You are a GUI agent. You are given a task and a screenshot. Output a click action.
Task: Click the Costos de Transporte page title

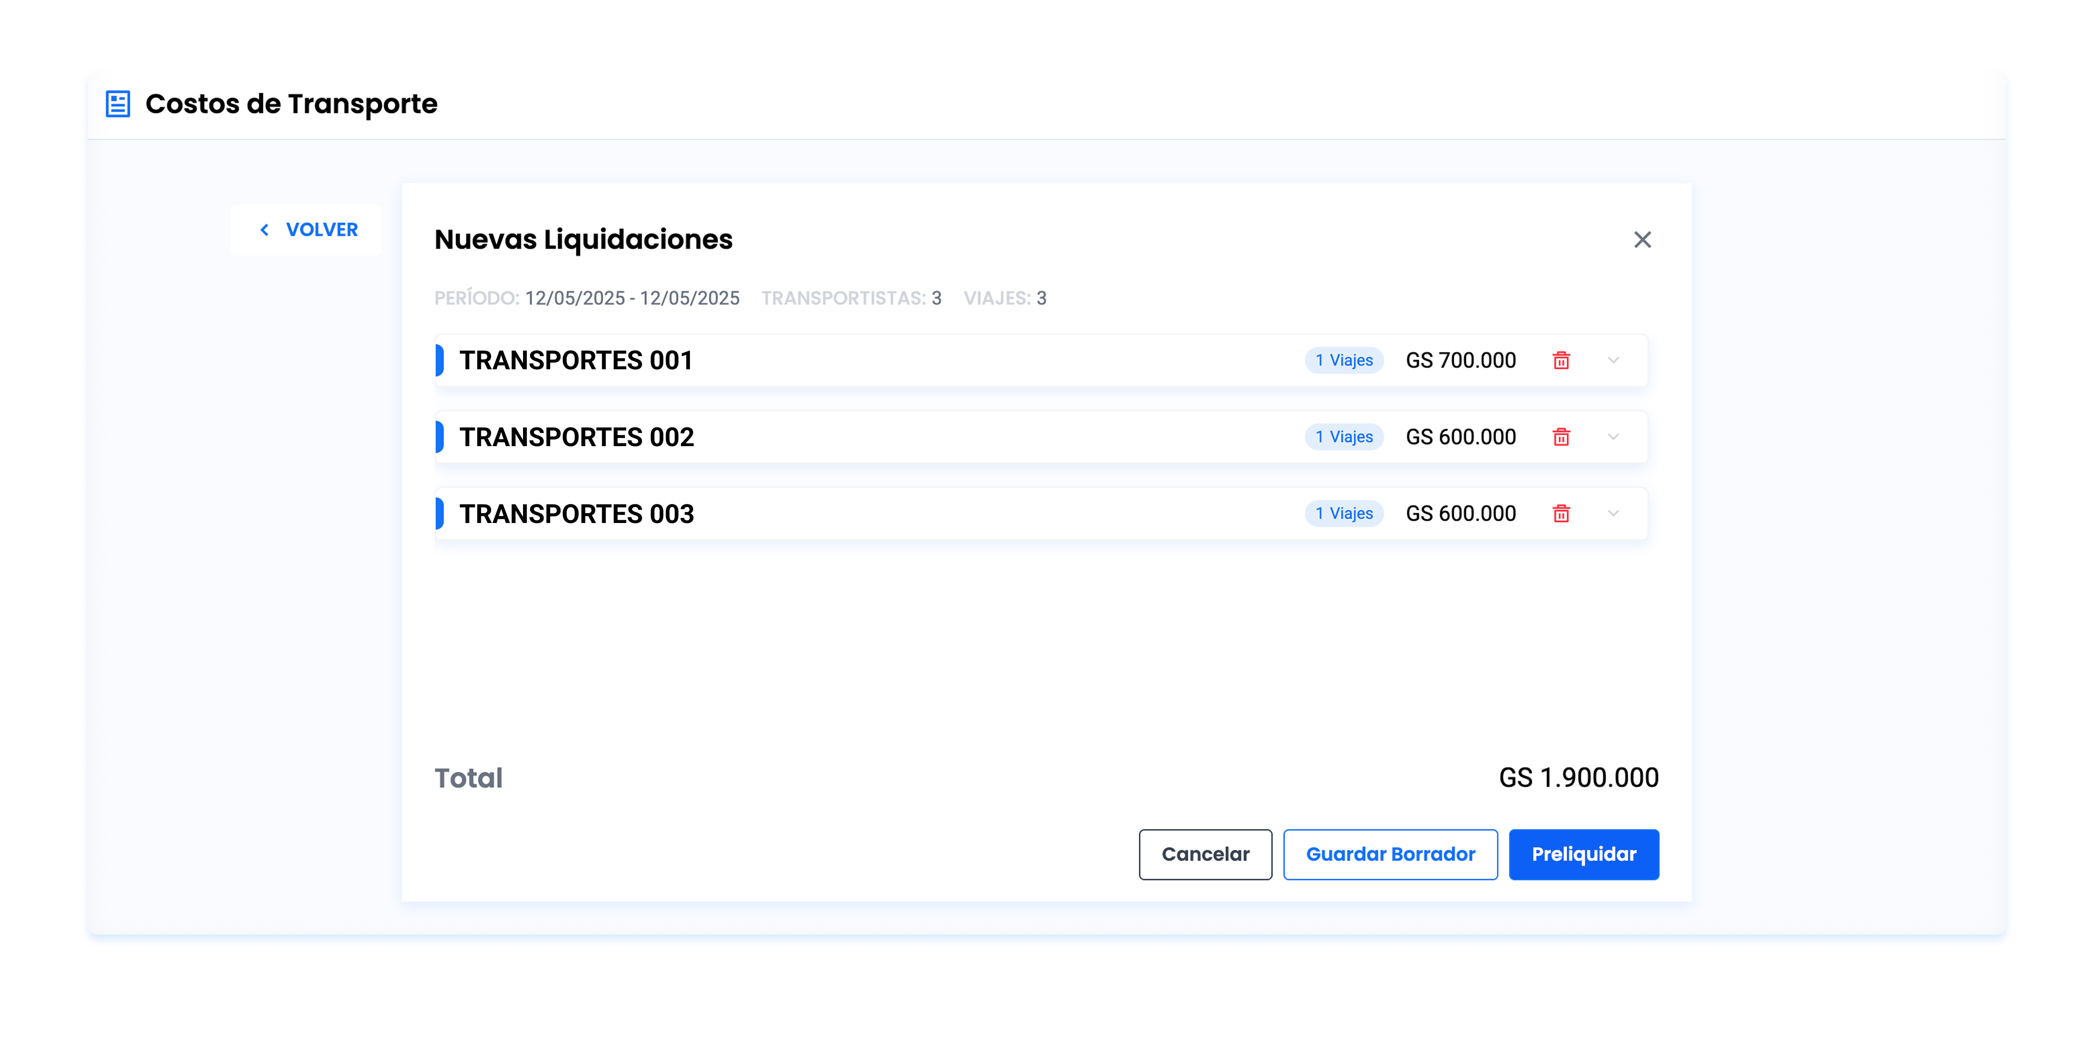(291, 104)
